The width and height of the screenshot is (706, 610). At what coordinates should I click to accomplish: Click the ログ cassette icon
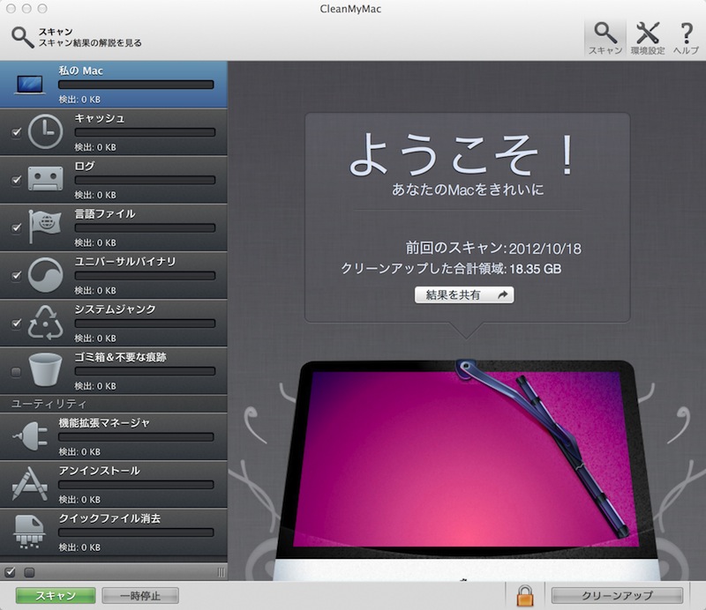tap(46, 179)
